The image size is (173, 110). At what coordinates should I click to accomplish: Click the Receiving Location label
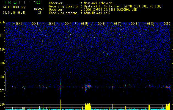(x=64, y=6)
